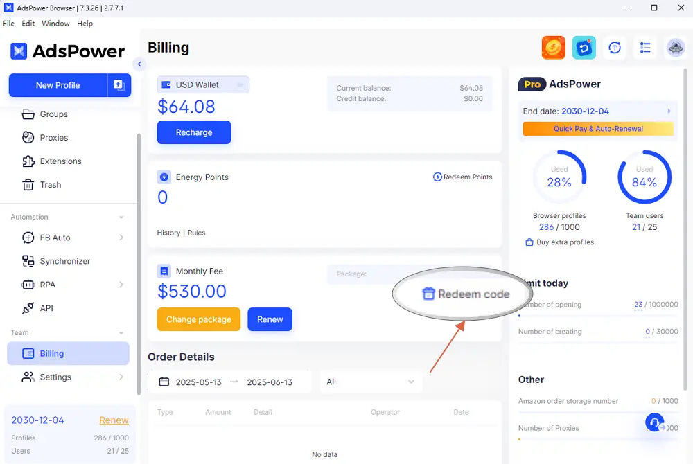
Task: Click the Team users 84% usage ring
Action: (644, 177)
